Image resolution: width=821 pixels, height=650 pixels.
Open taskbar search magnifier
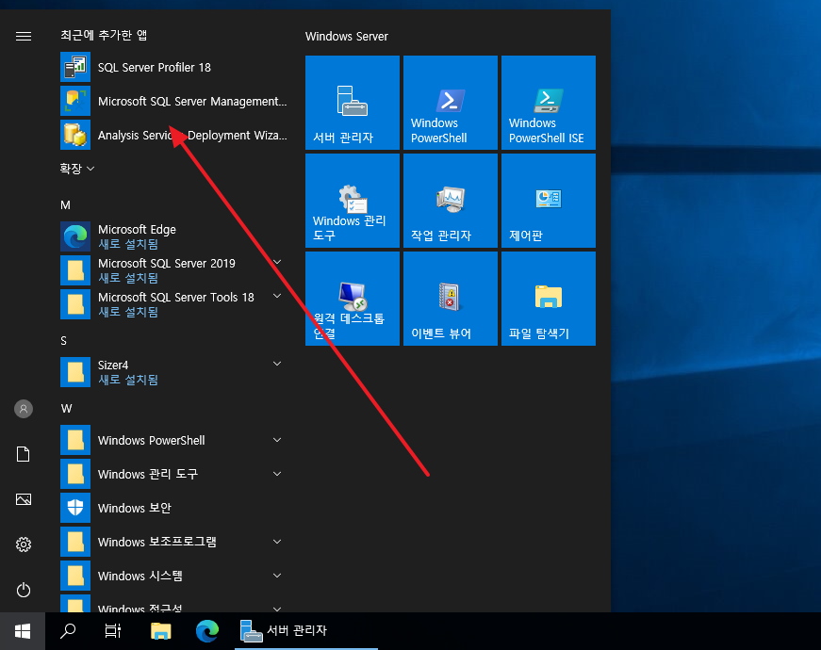click(x=68, y=631)
